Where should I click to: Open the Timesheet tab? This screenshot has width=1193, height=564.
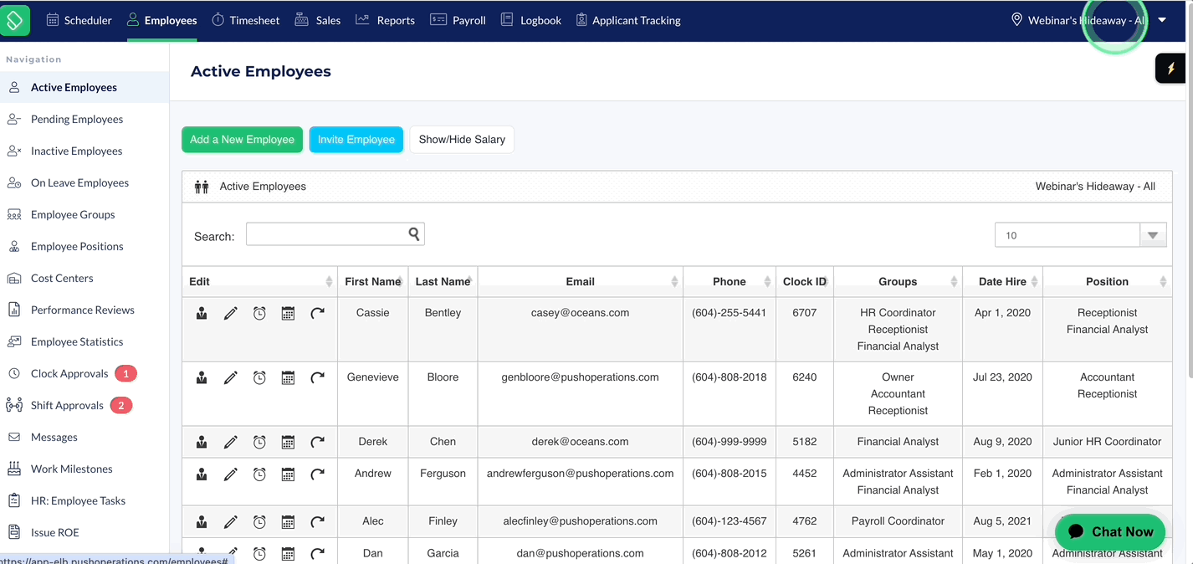(245, 20)
